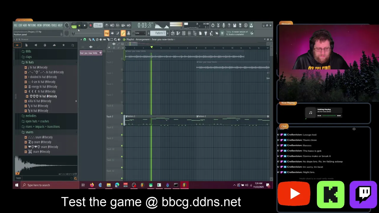Open the EDIT menu

[x=20, y=25]
